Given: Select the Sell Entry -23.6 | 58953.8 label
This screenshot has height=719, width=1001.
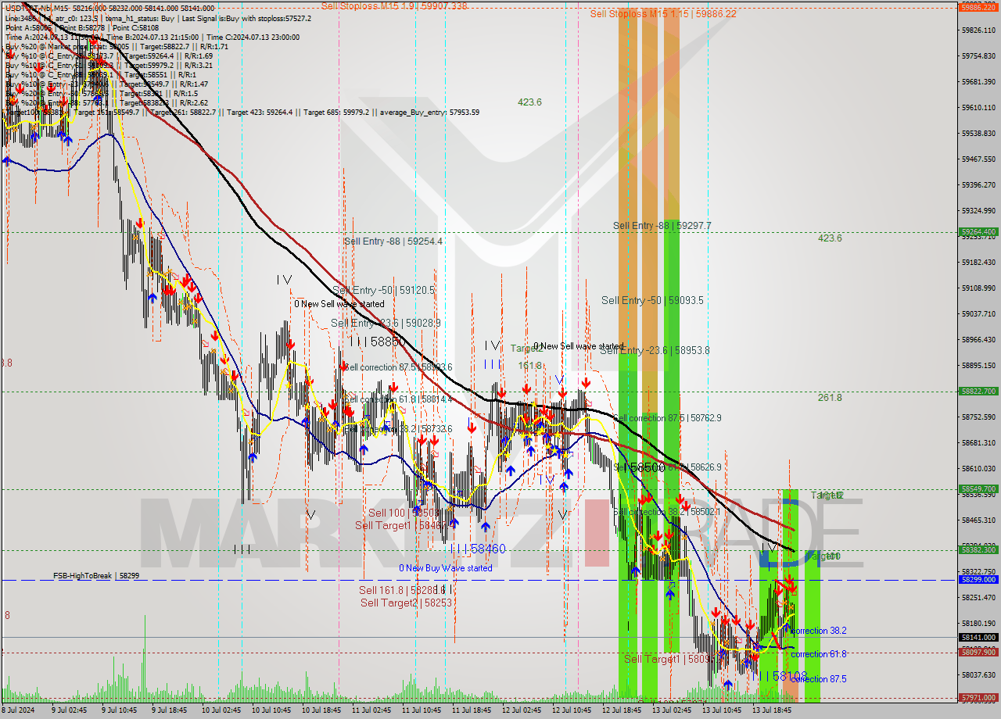Looking at the screenshot, I should [655, 350].
